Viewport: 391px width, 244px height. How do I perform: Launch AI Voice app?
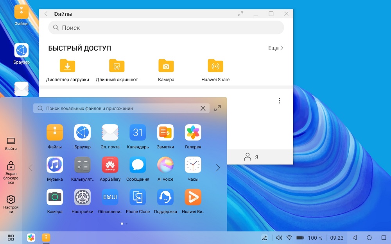165,165
